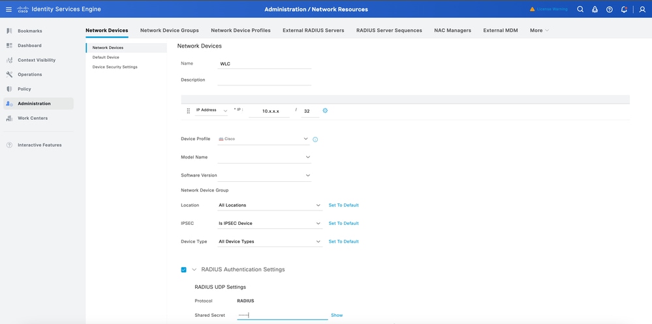
Task: Open the IP Address type dropdown
Action: 211,110
